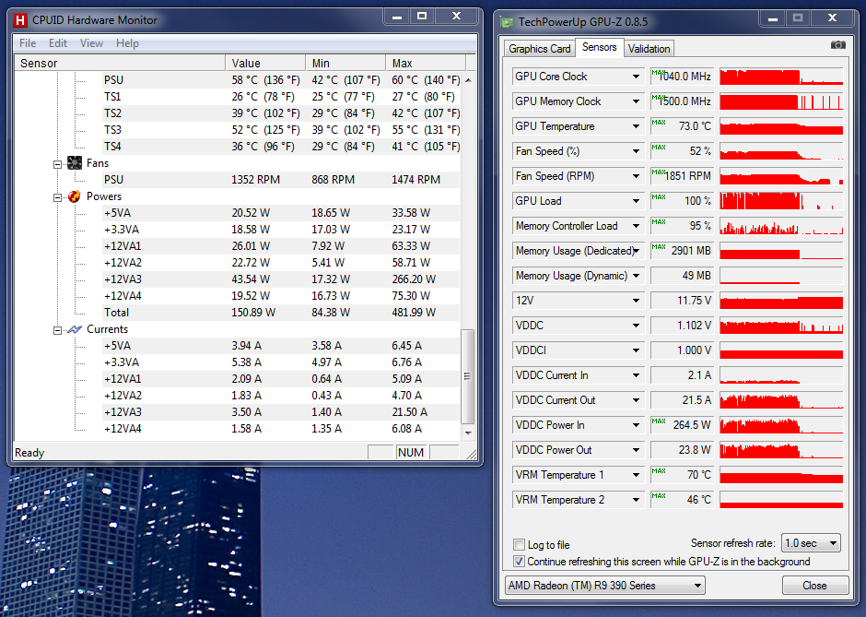Click the GPU-Z title bar app icon
Image resolution: width=866 pixels, height=617 pixels.
[x=507, y=23]
